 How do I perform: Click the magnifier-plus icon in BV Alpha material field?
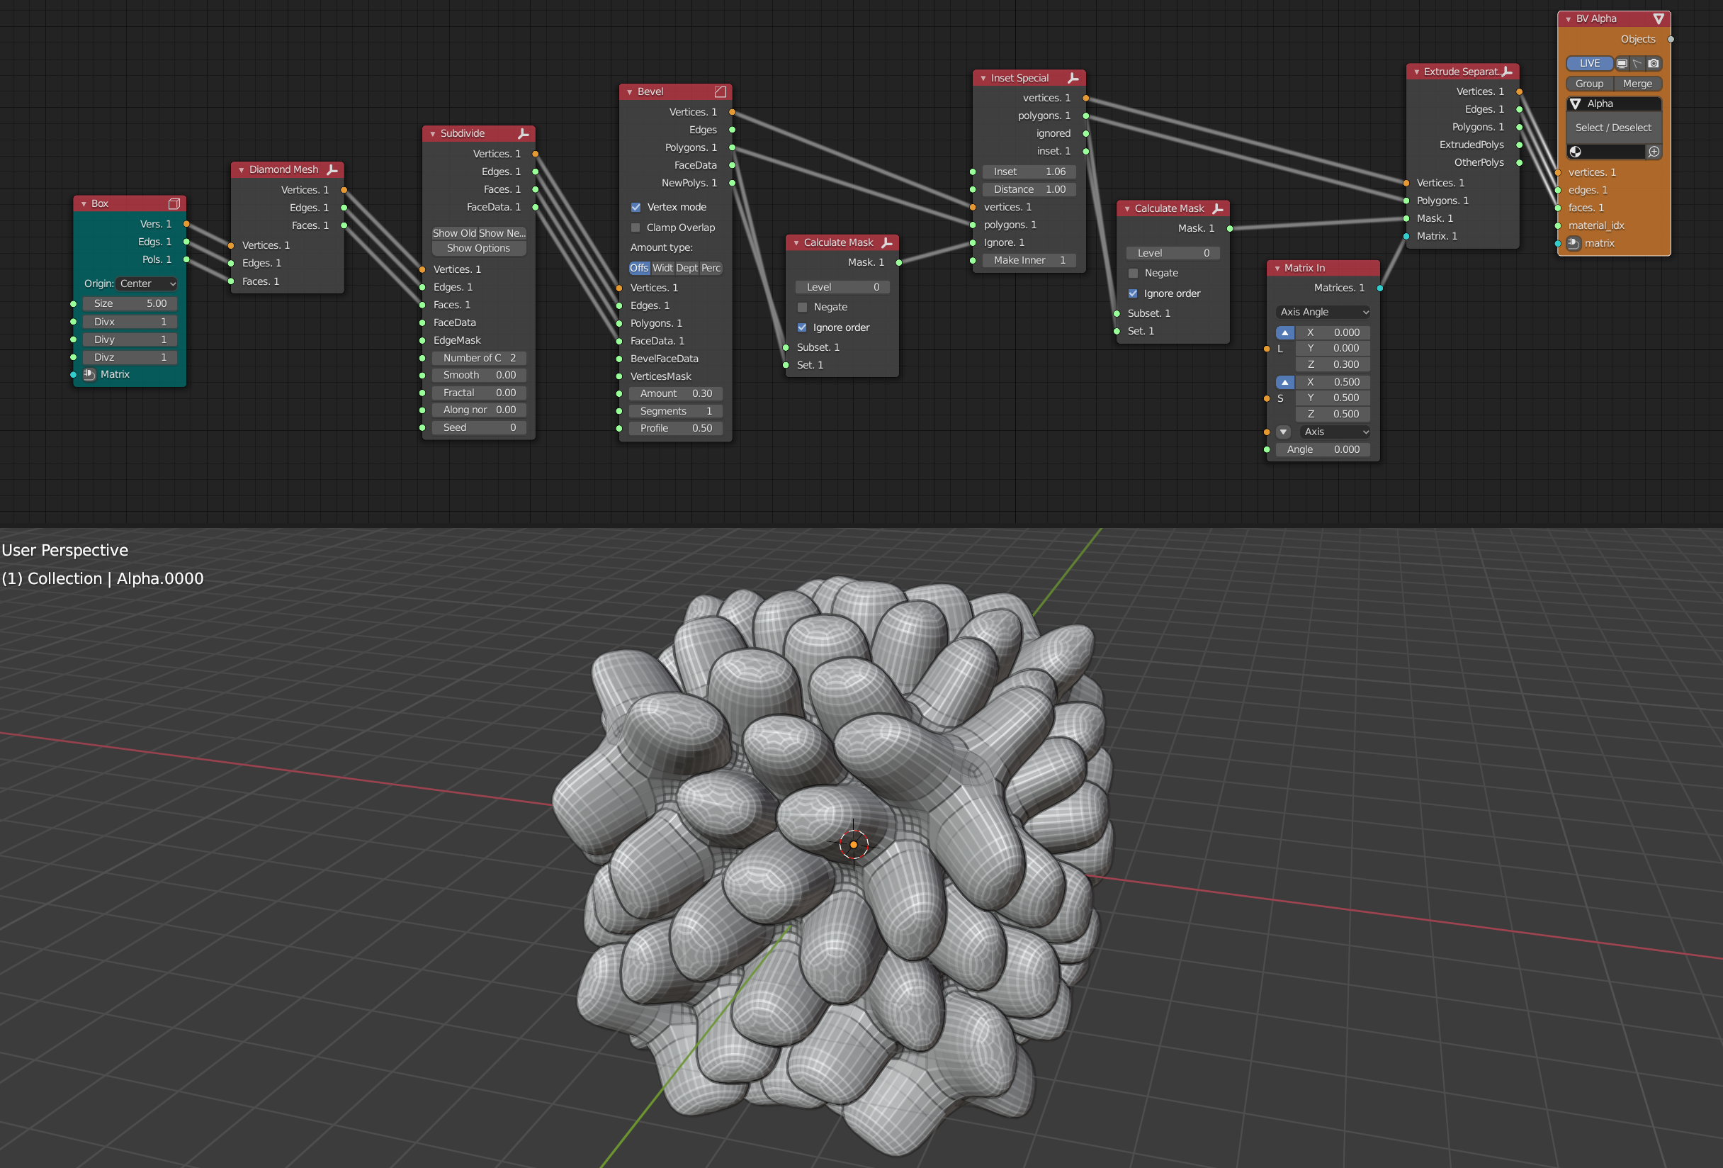[1654, 151]
